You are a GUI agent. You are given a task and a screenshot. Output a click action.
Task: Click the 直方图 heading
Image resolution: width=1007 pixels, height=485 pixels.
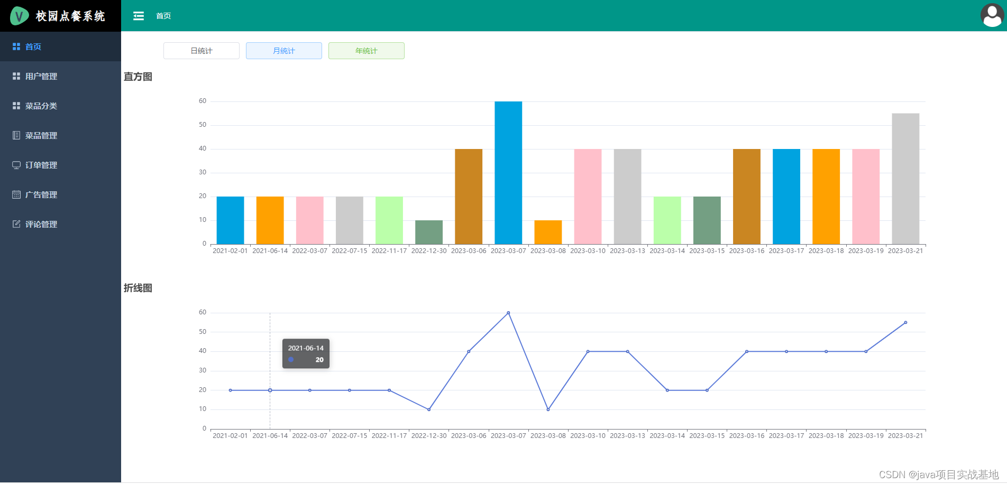click(138, 77)
